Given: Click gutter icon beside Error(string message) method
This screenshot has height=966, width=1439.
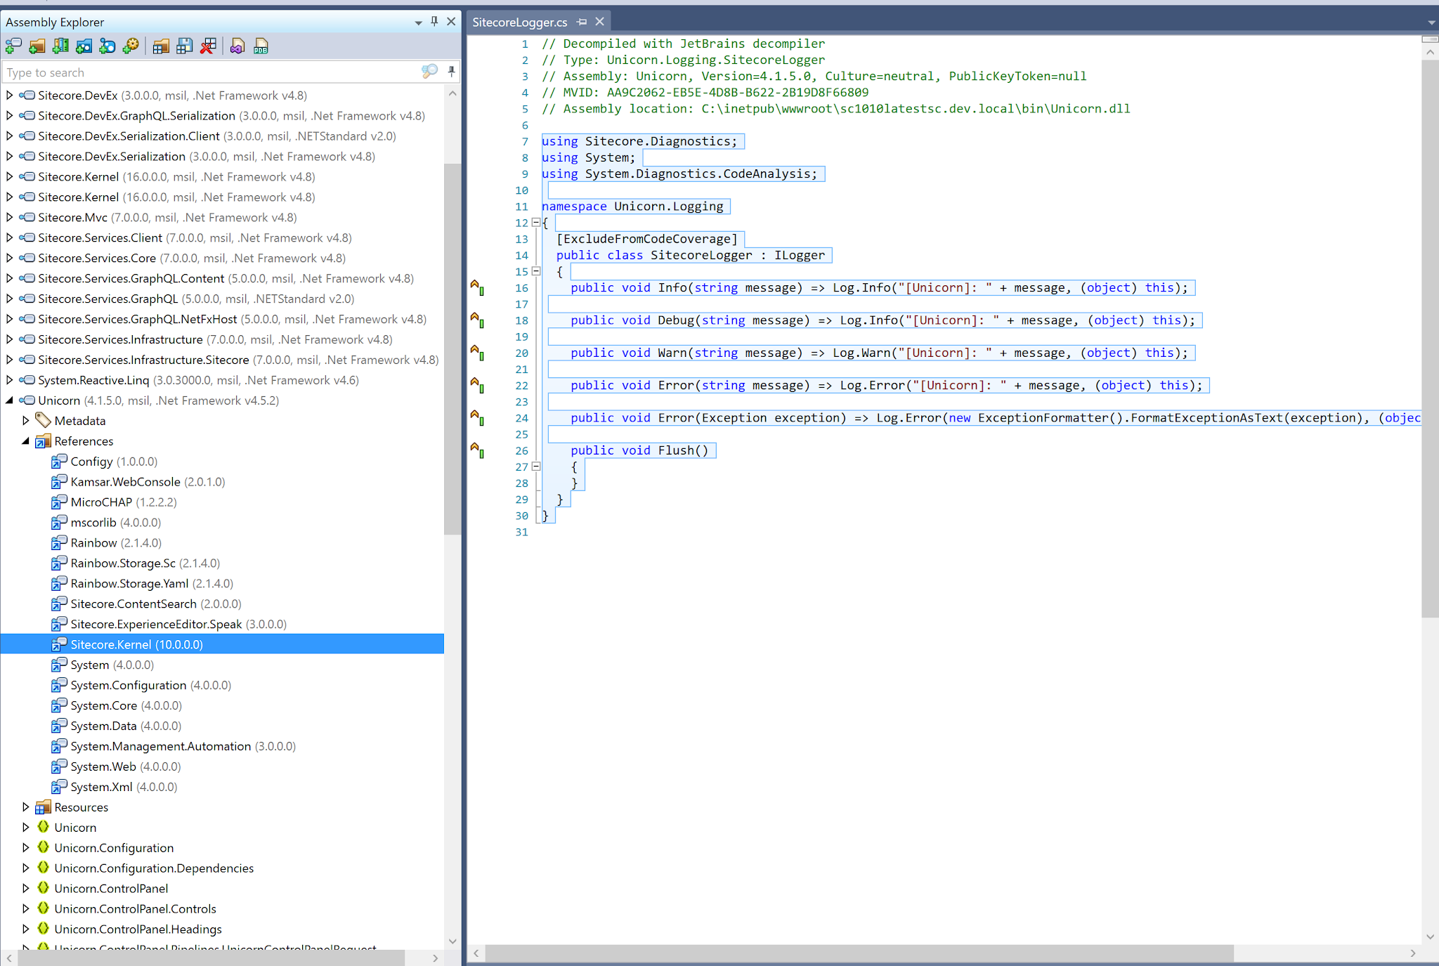Looking at the screenshot, I should pos(477,385).
